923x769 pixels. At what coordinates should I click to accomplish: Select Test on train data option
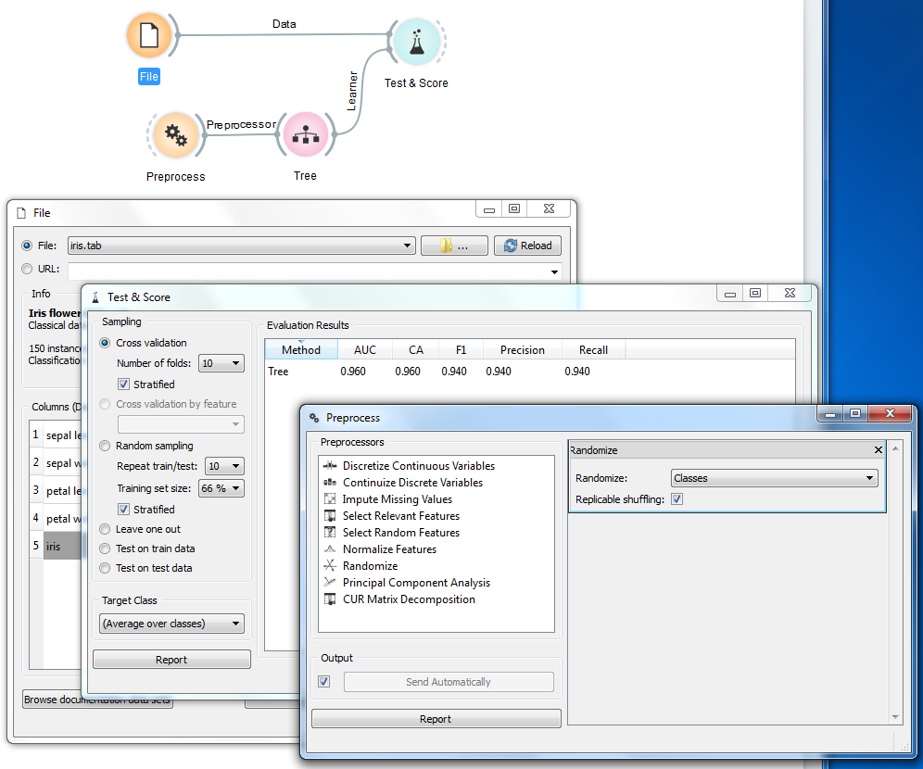105,548
